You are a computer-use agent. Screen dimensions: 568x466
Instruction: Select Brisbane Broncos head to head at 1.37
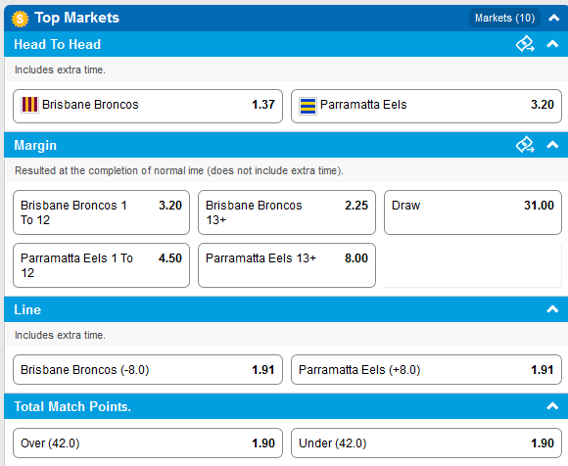[x=148, y=106]
